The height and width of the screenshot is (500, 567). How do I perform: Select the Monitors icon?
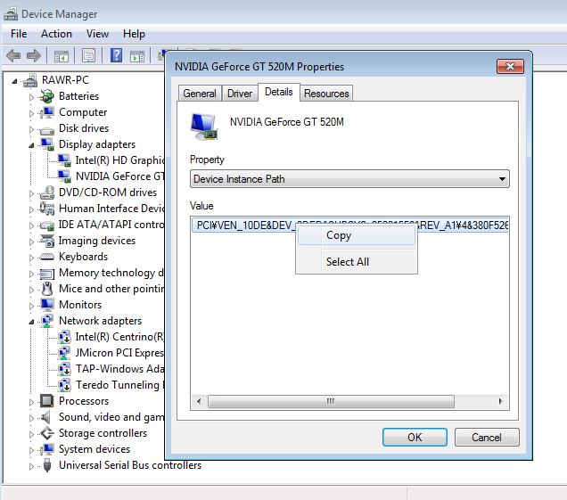coord(47,305)
